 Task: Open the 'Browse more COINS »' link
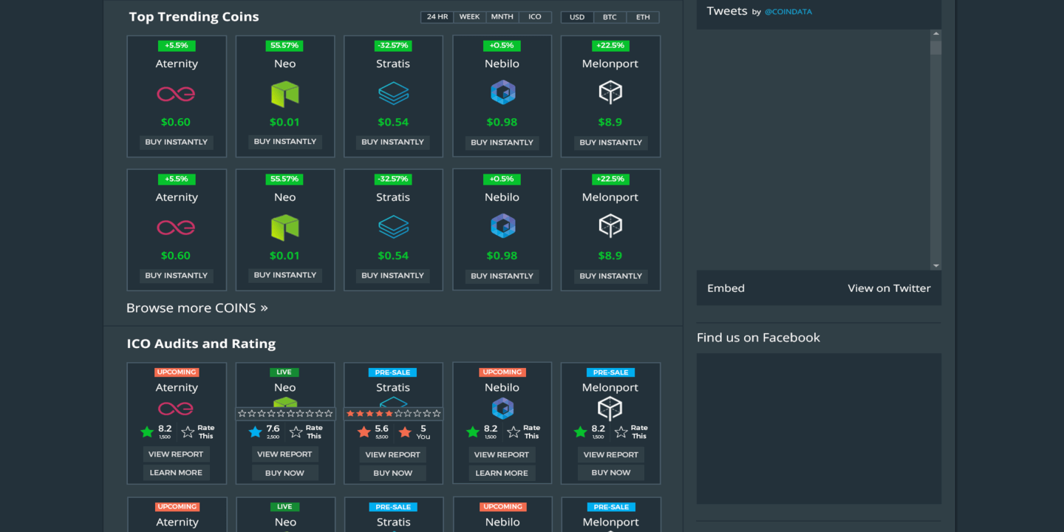197,308
